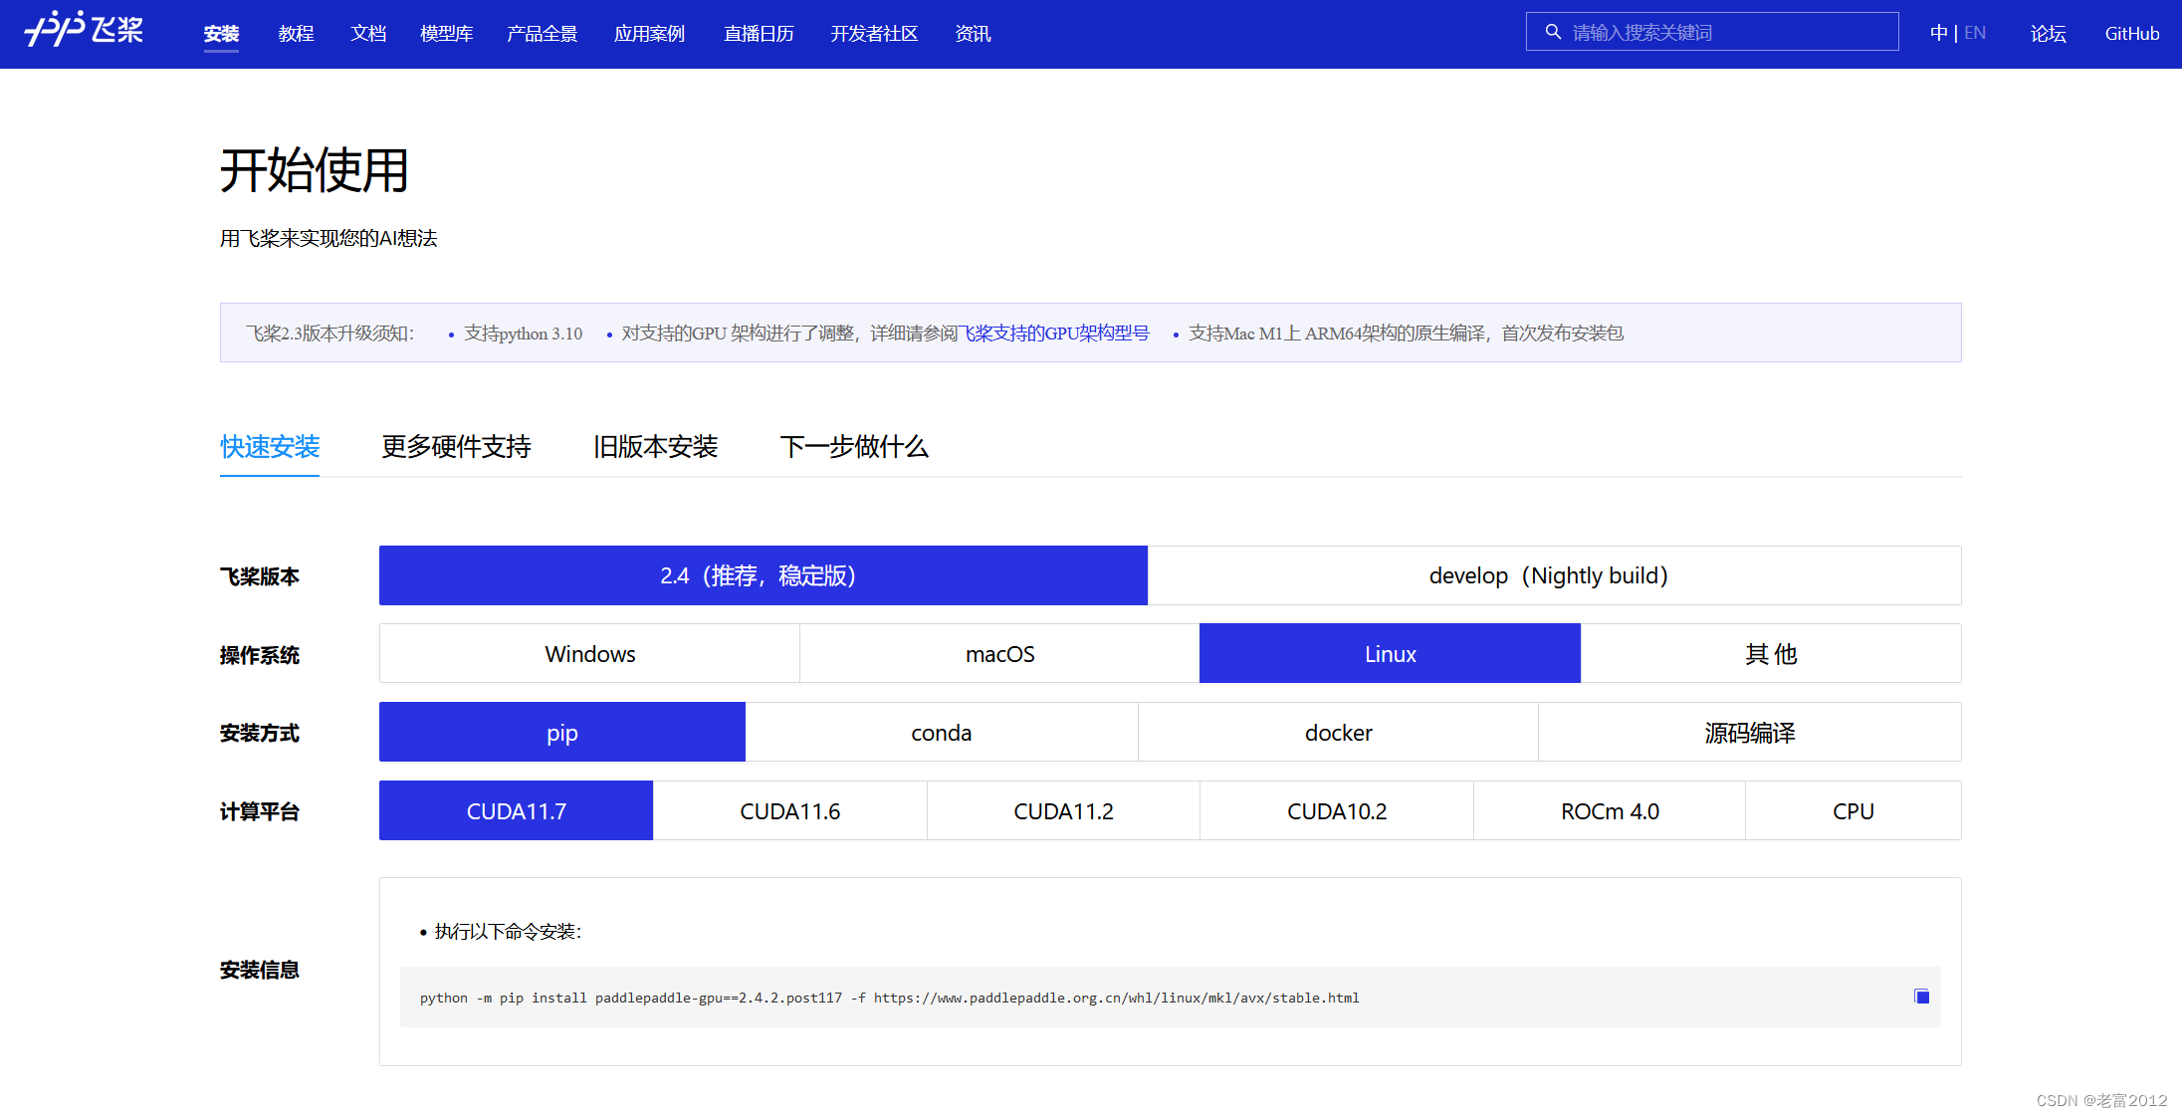Switch the site language to EN
The width and height of the screenshot is (2182, 1117).
point(1975,33)
